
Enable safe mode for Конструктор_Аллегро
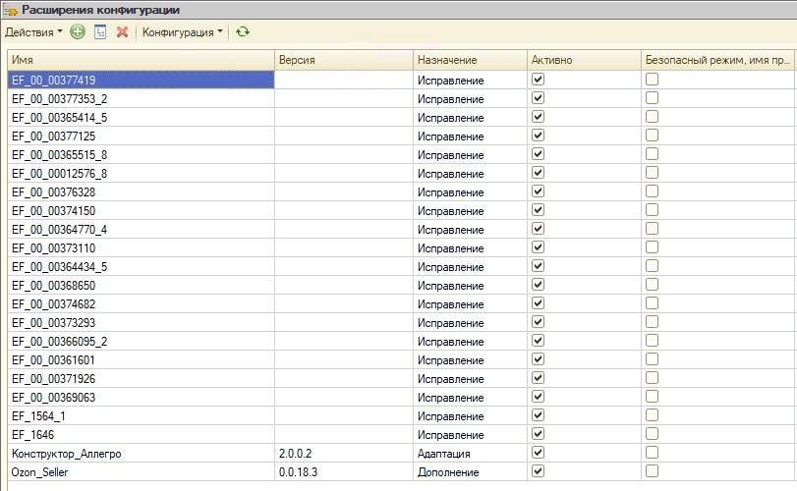[x=653, y=453]
